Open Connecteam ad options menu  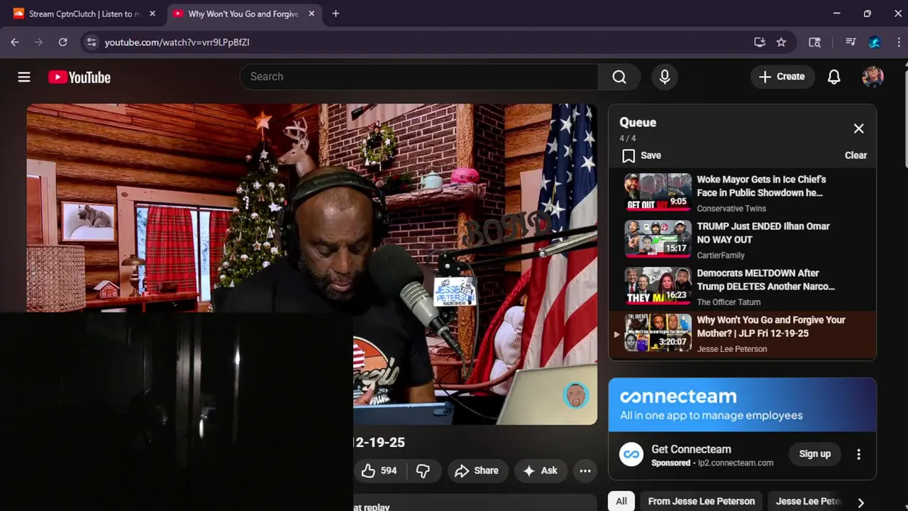point(858,454)
